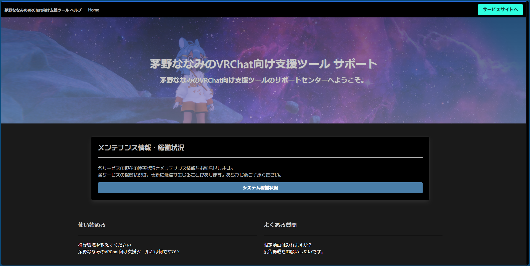Click the text line about 障害状況とメンテナンス情報
This screenshot has width=530, height=266.
pos(166,168)
